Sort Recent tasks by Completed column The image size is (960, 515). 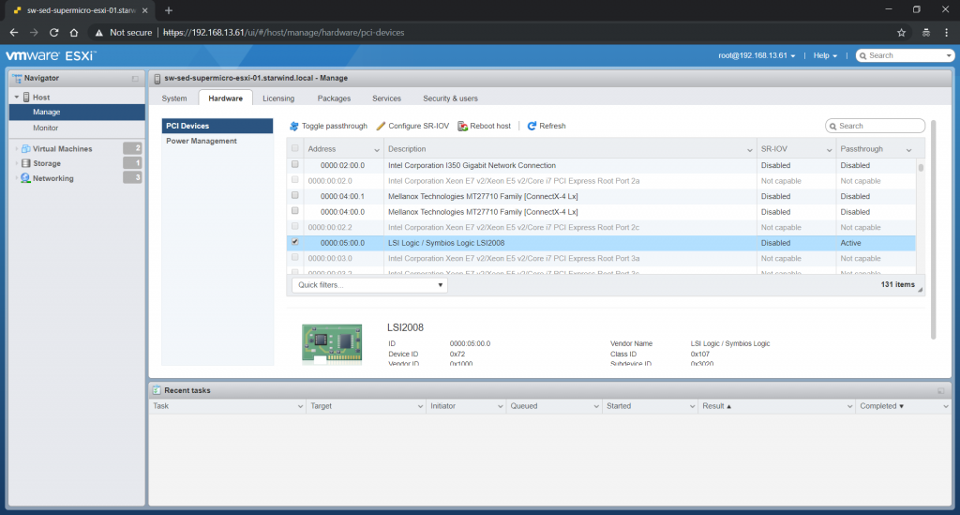(x=903, y=406)
